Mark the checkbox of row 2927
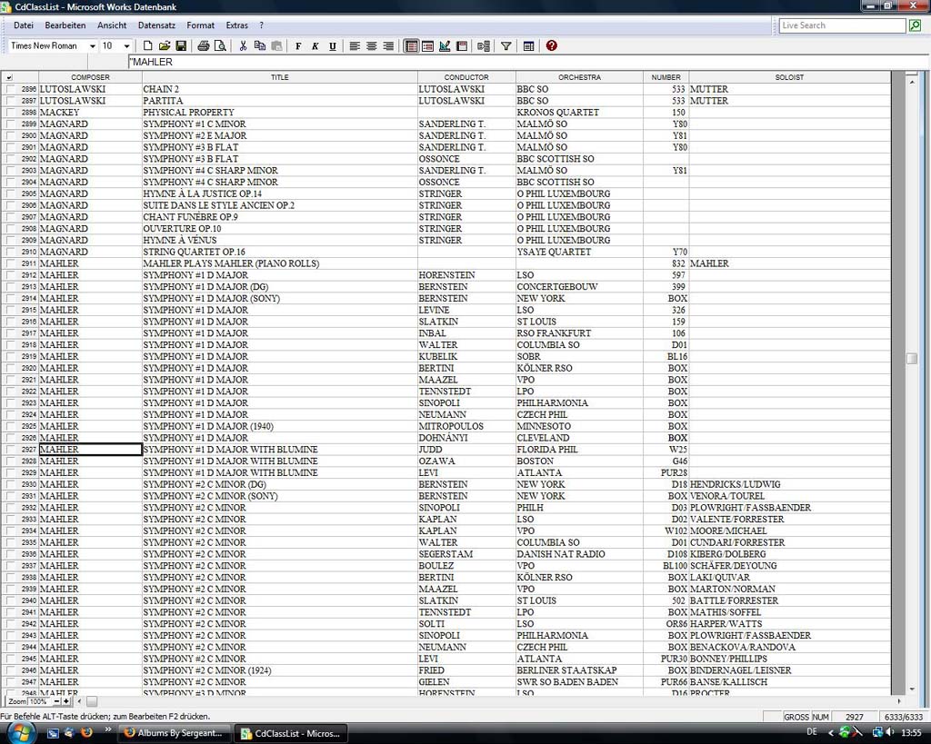Image resolution: width=931 pixels, height=744 pixels. tap(10, 450)
